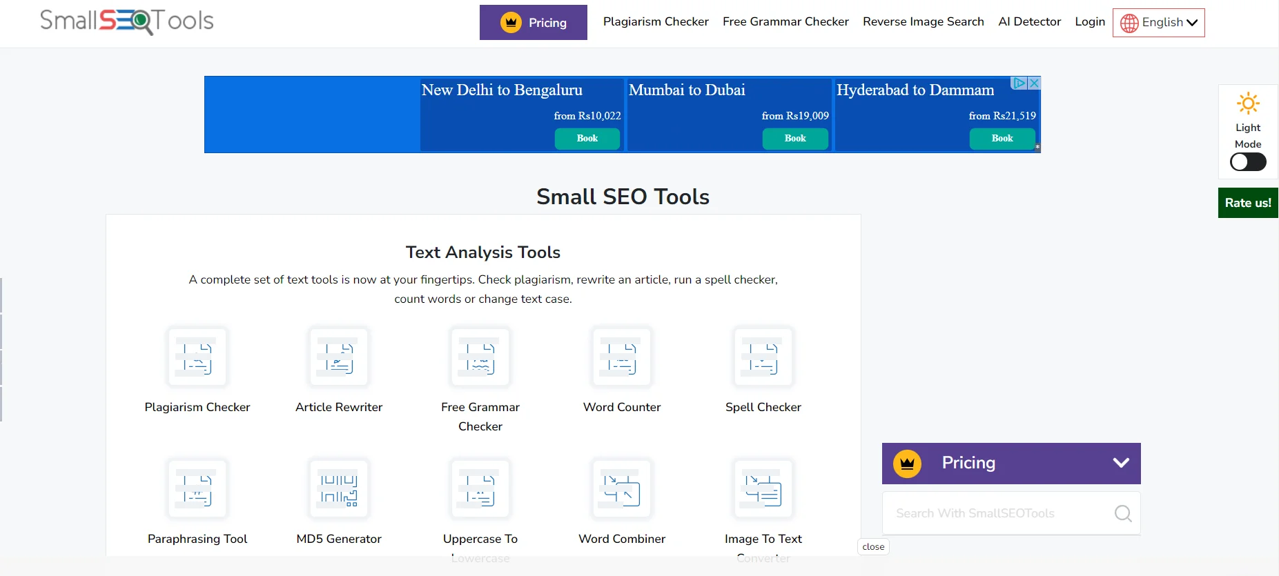The image size is (1279, 576).
Task: Open the Article Rewriter tool icon
Action: (x=339, y=357)
